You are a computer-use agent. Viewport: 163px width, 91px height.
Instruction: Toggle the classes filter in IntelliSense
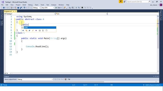[26, 31]
